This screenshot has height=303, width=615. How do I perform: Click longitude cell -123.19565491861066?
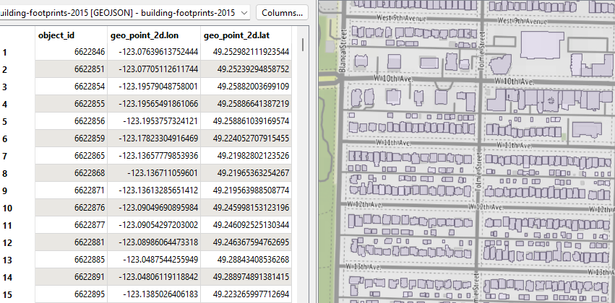pyautogui.click(x=154, y=104)
